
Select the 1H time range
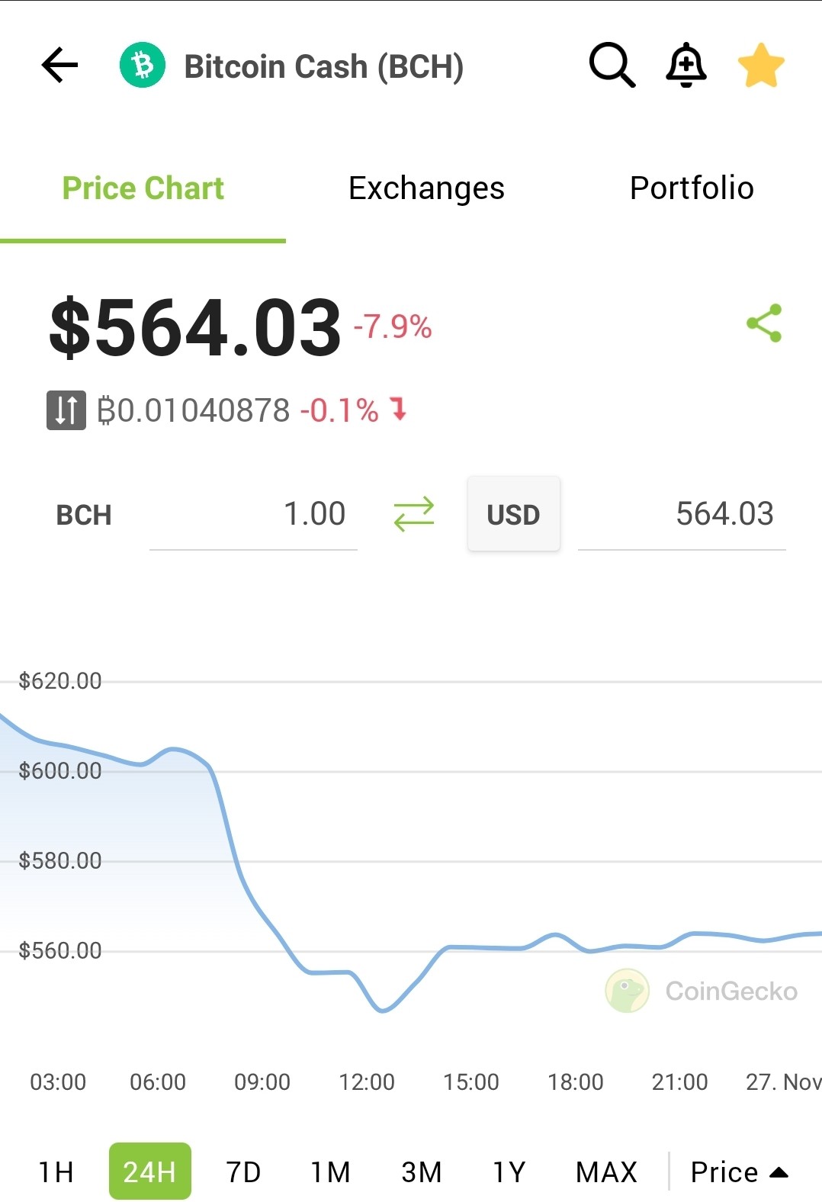coord(56,1172)
